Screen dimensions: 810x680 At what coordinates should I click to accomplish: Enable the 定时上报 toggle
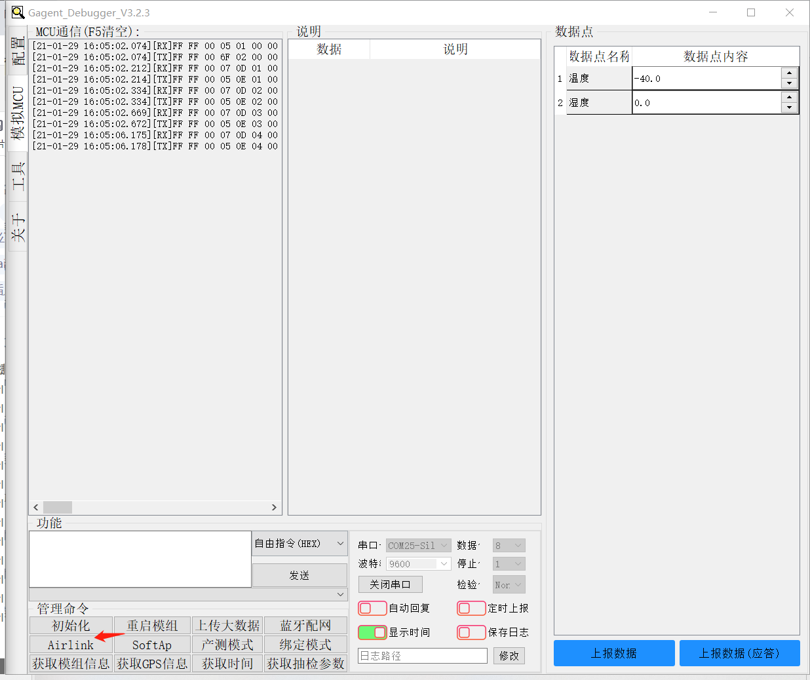(x=471, y=608)
